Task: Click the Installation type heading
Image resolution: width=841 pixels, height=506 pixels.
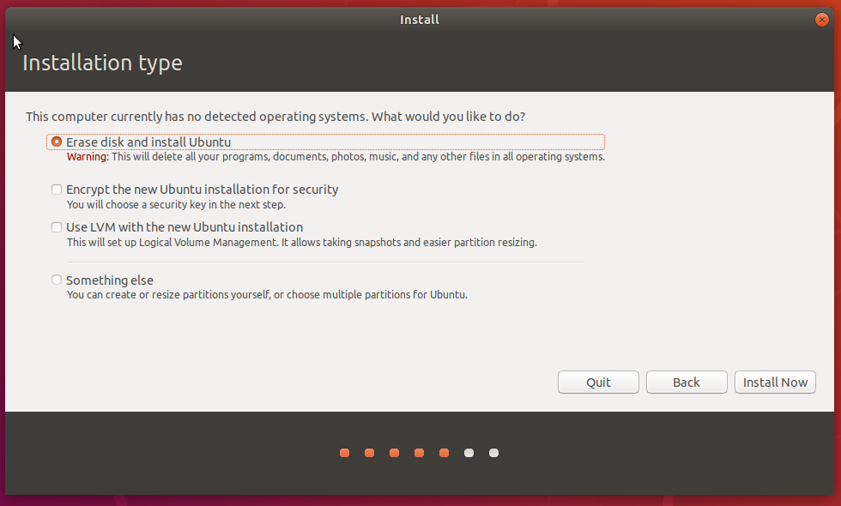Action: coord(102,63)
